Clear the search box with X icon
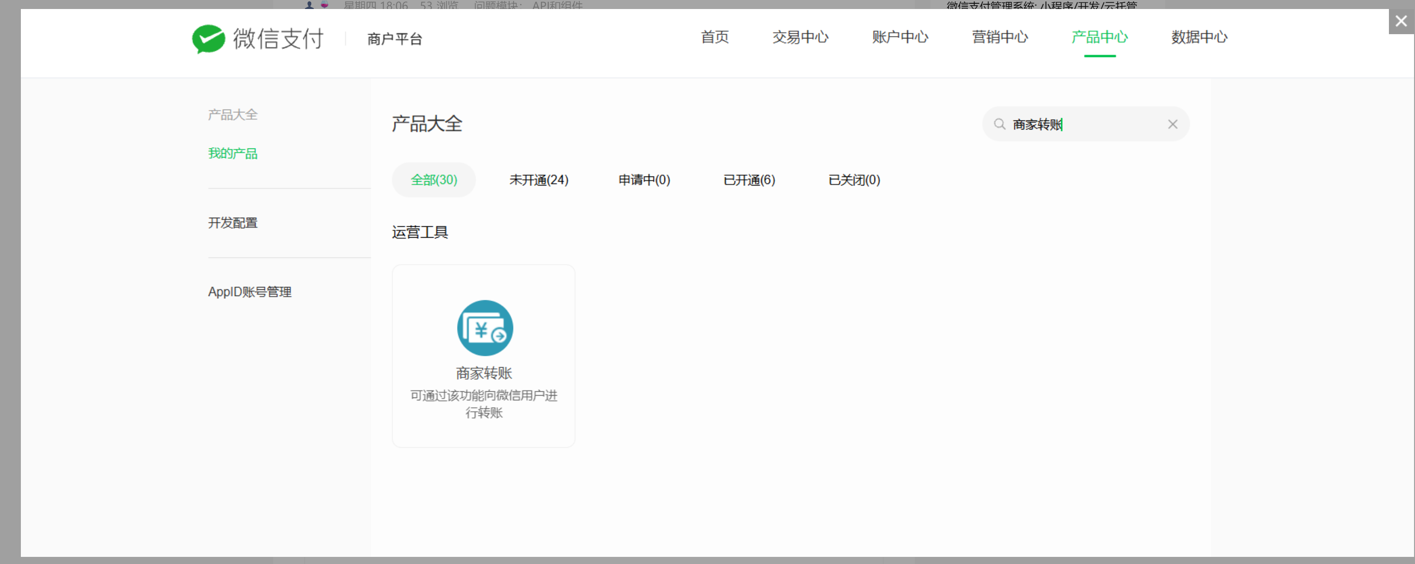This screenshot has height=564, width=1415. point(1172,124)
